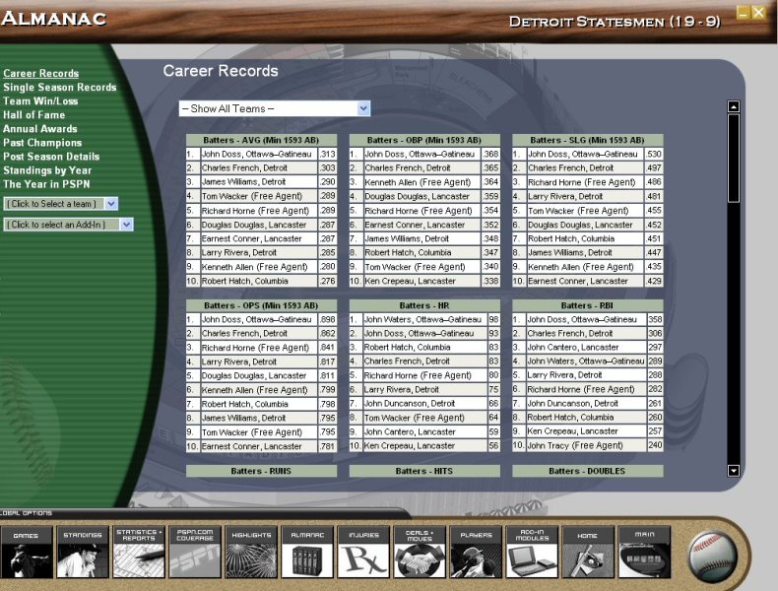The width and height of the screenshot is (778, 591).
Task: Open Add-In Modules laptop icon
Action: [x=532, y=552]
